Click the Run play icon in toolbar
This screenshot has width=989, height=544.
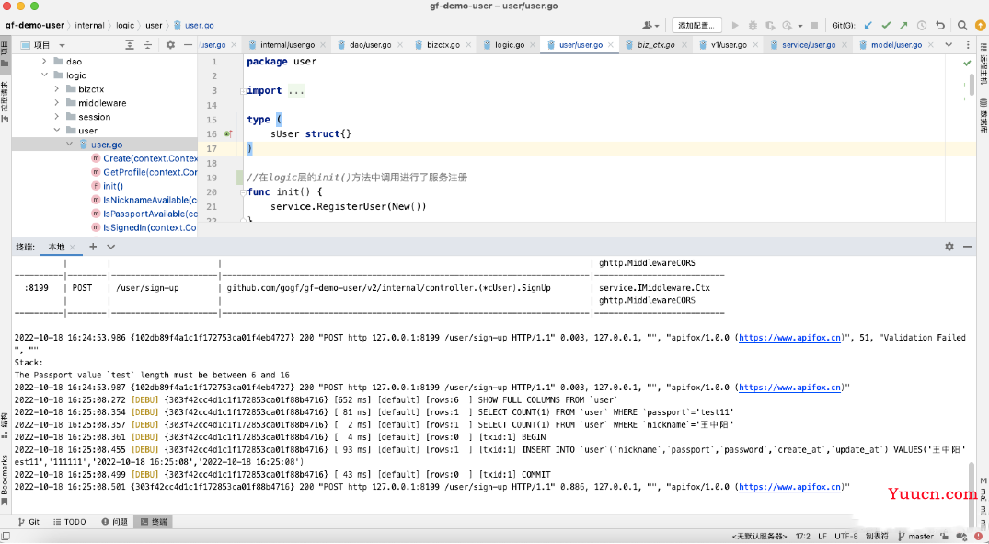(735, 25)
